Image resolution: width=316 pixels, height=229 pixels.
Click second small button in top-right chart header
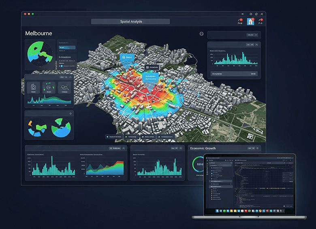click(252, 45)
